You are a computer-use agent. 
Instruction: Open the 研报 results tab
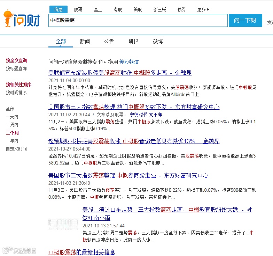[133, 42]
